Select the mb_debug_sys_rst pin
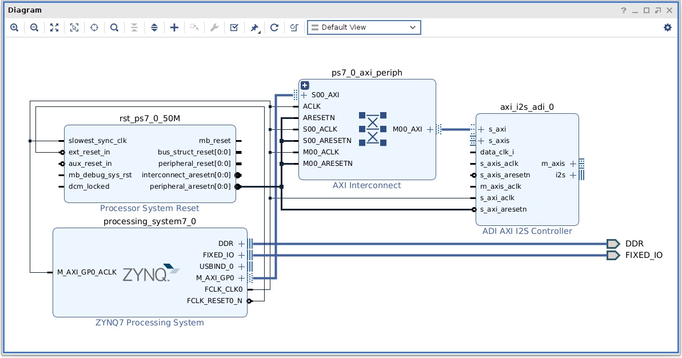The width and height of the screenshot is (682, 358). point(100,175)
